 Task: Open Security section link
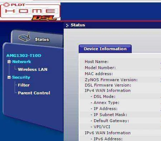tap(21, 77)
